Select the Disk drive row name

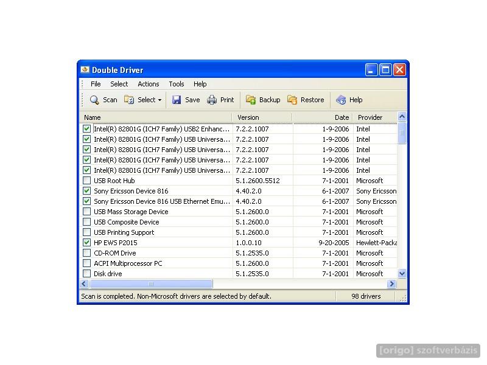(x=108, y=274)
